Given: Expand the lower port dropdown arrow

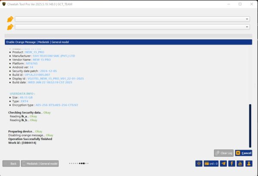Looking at the screenshot, I should tap(247, 27).
